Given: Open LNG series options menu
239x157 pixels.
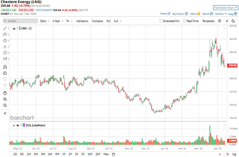Looking at the screenshot, I should coord(18,28).
